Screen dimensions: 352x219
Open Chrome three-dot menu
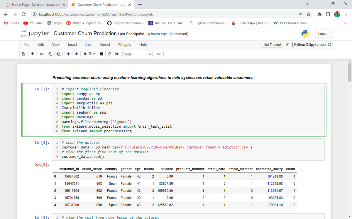tap(346, 14)
